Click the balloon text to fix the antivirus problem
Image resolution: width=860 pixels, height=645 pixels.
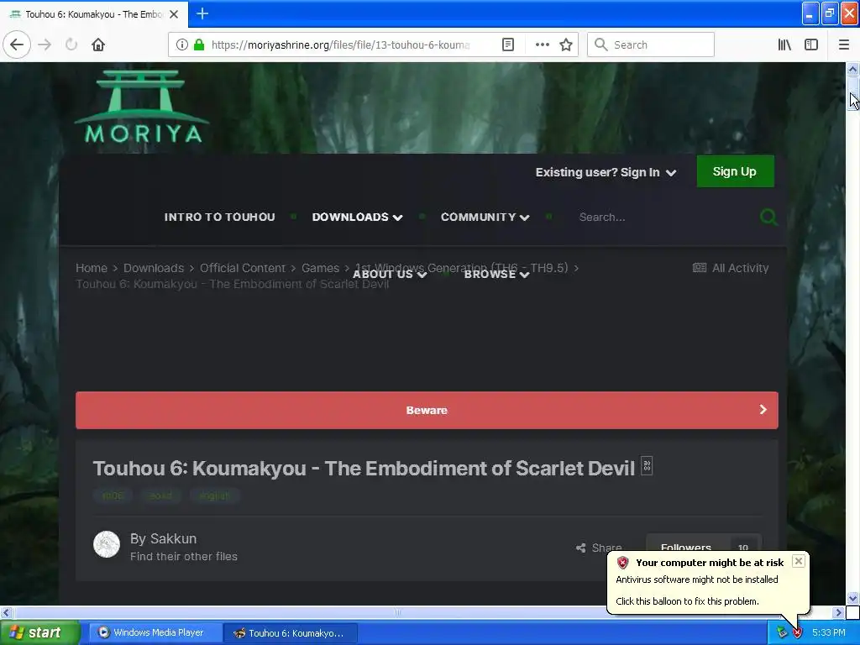click(x=687, y=601)
